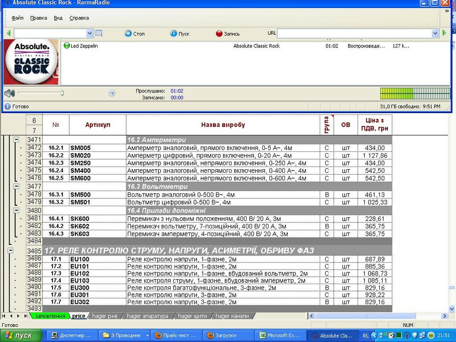Image resolution: width=456 pixels, height=342 pixels.
Task: Open the Файл menu
Action: point(18,18)
